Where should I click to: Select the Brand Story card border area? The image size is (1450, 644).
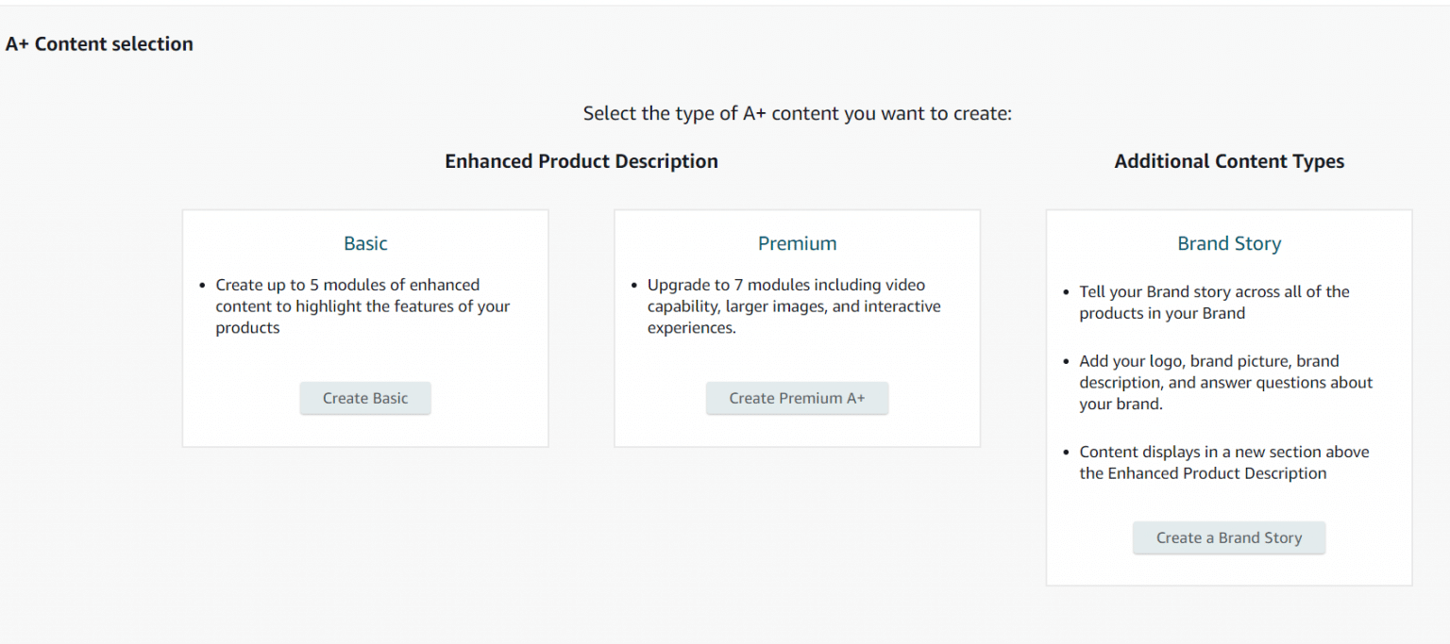[x=1229, y=210]
